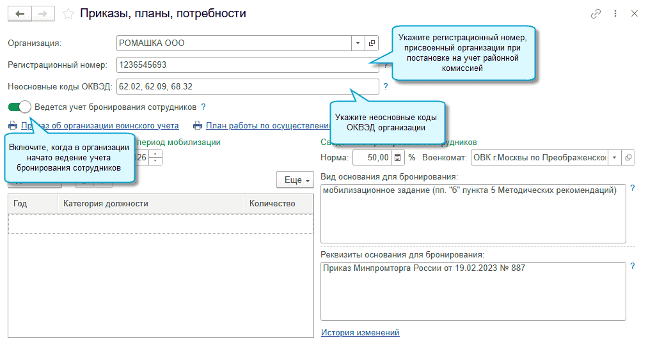The image size is (648, 345).
Task: Open the three-dot more options menu
Action: (x=615, y=13)
